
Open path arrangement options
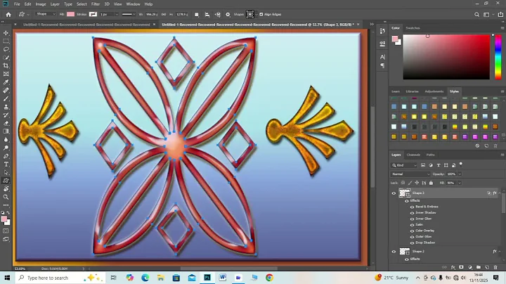[218, 15]
